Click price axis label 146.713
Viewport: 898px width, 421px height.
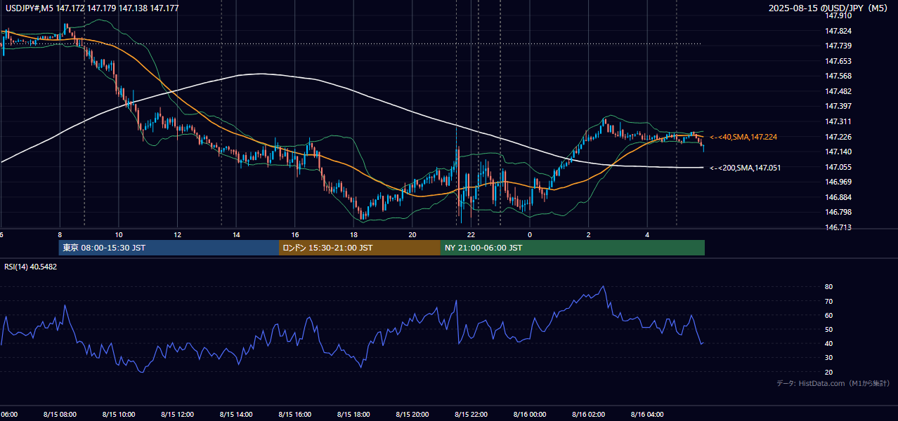838,227
